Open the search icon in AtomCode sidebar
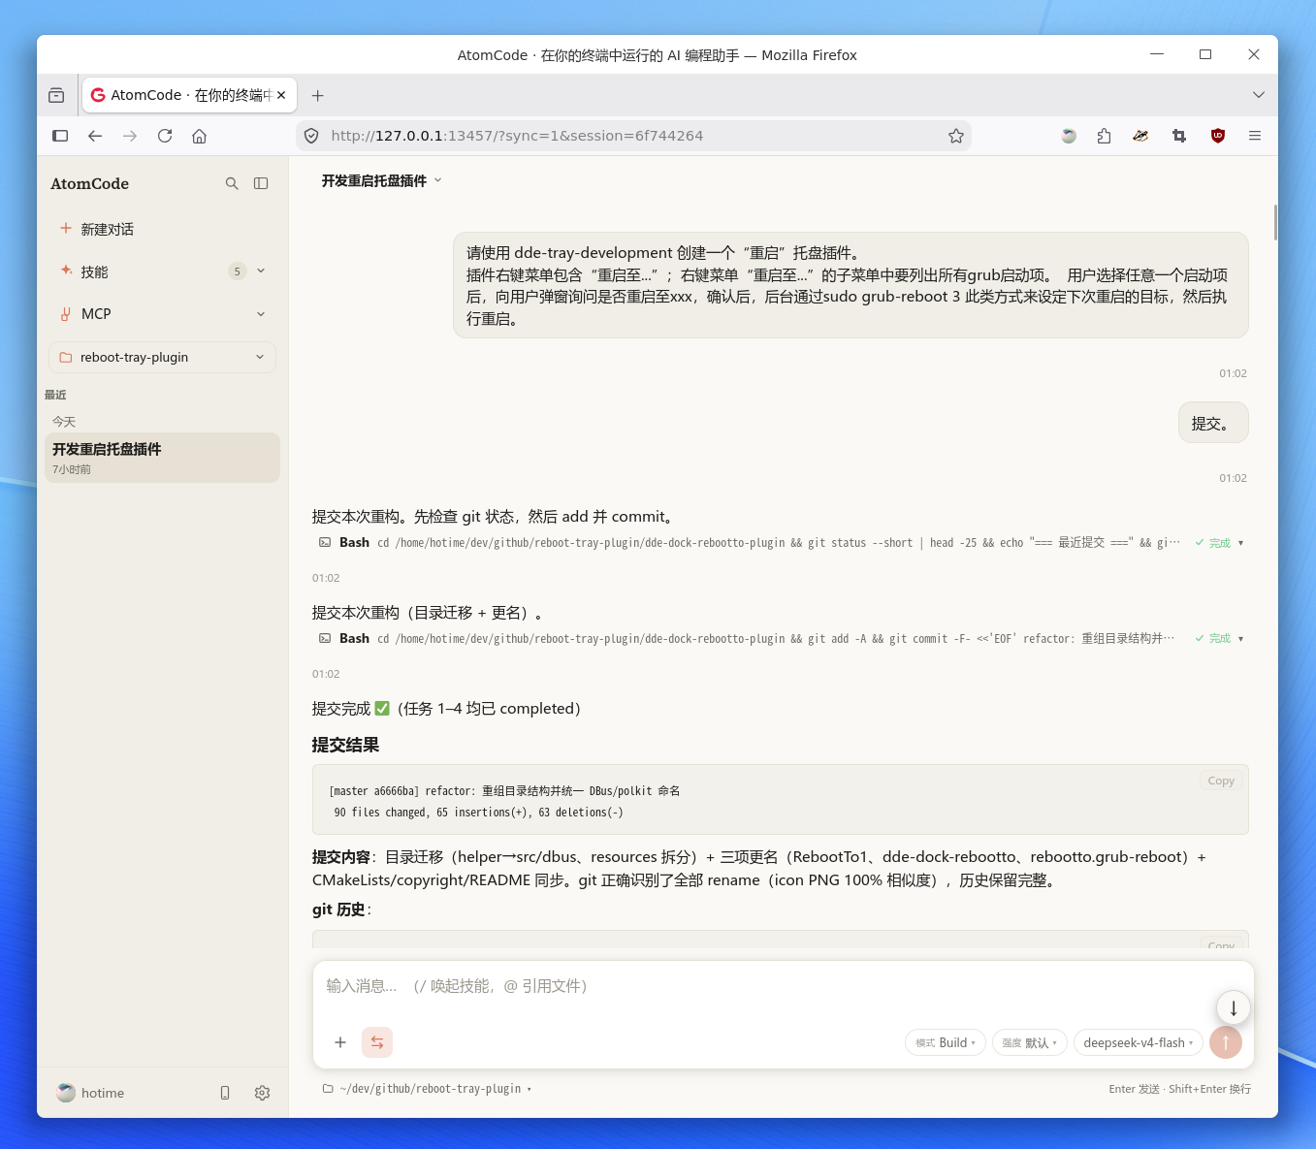The image size is (1316, 1149). (232, 183)
